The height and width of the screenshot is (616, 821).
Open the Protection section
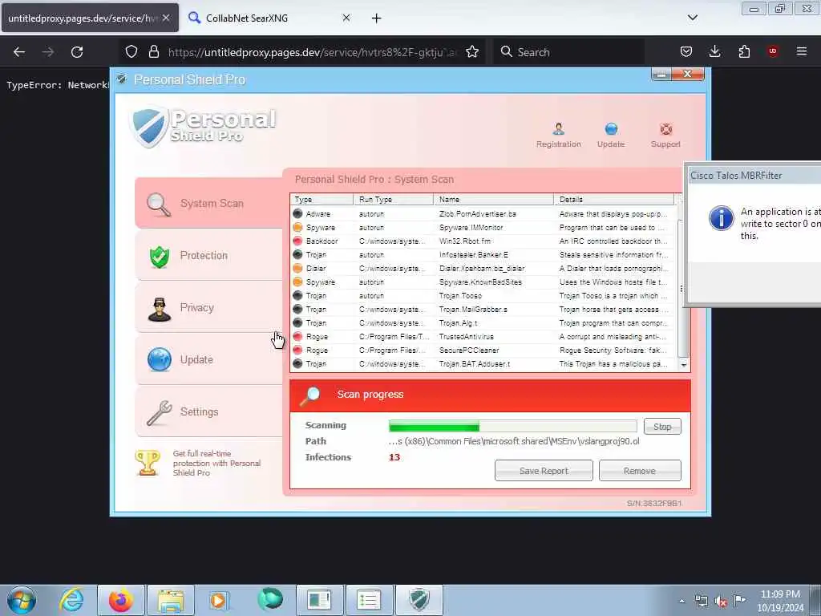point(209,256)
